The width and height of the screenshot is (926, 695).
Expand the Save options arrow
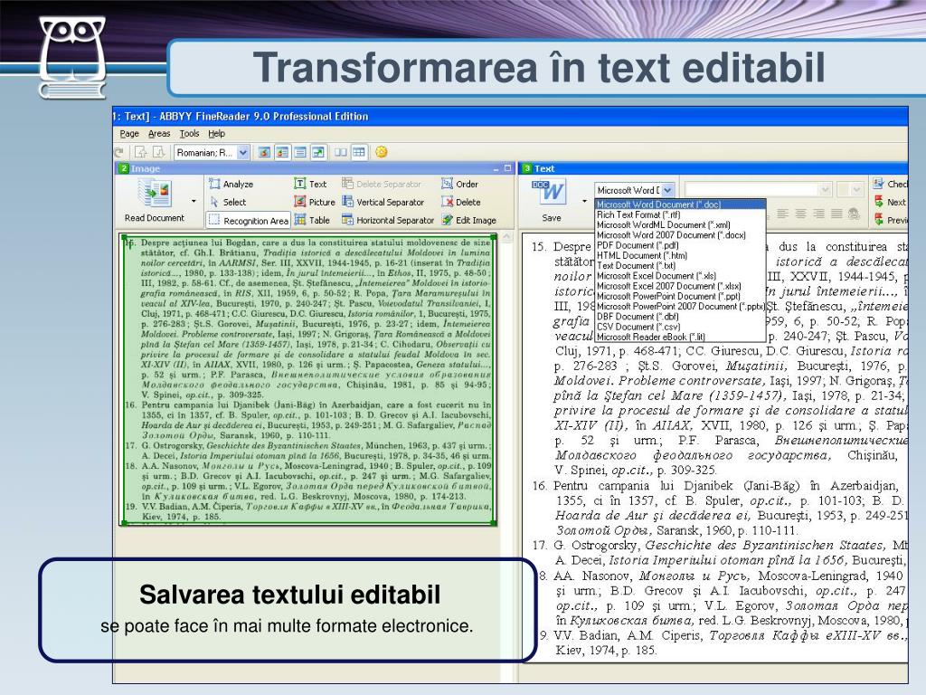click(x=585, y=202)
